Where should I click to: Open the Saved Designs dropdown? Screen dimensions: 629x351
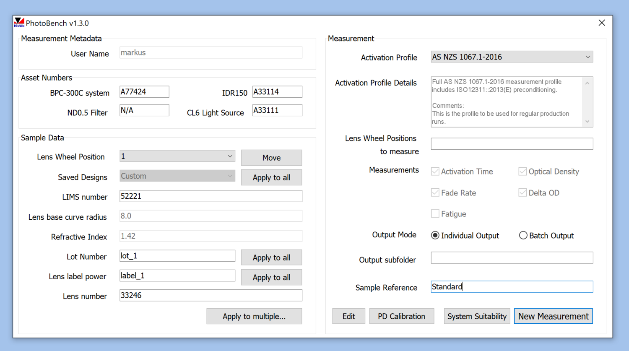(x=177, y=176)
